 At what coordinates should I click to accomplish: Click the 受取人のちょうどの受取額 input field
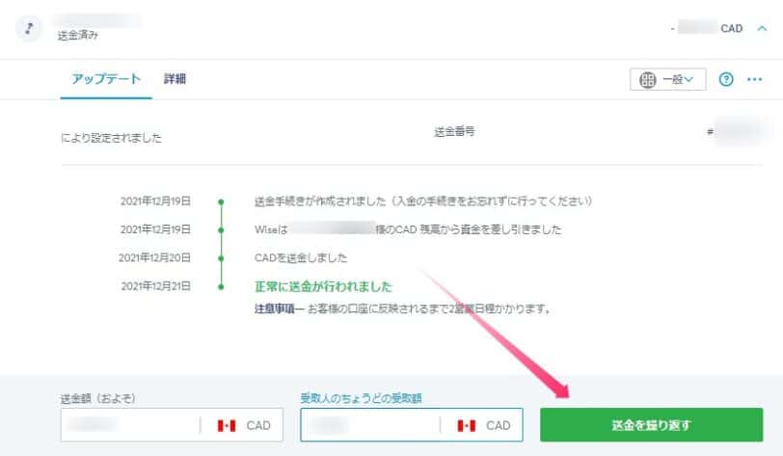point(412,425)
